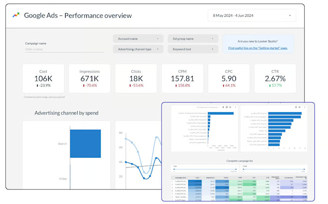
Task: Click the 'Video' axis label in channel chart
Action: [x=63, y=179]
